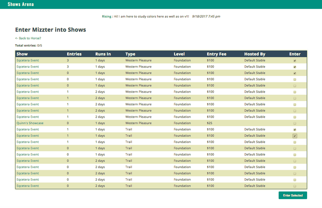Screen dimensions: 322x208
Task: Submit entries with Enter Selected button
Action: click(x=293, y=195)
